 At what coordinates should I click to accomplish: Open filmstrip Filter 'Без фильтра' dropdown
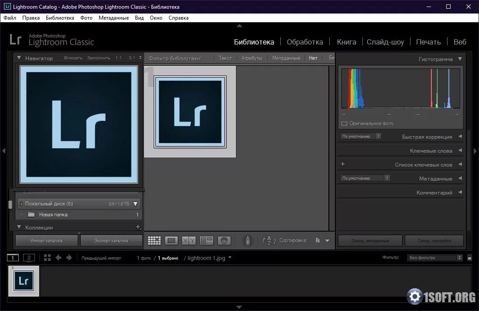435,258
